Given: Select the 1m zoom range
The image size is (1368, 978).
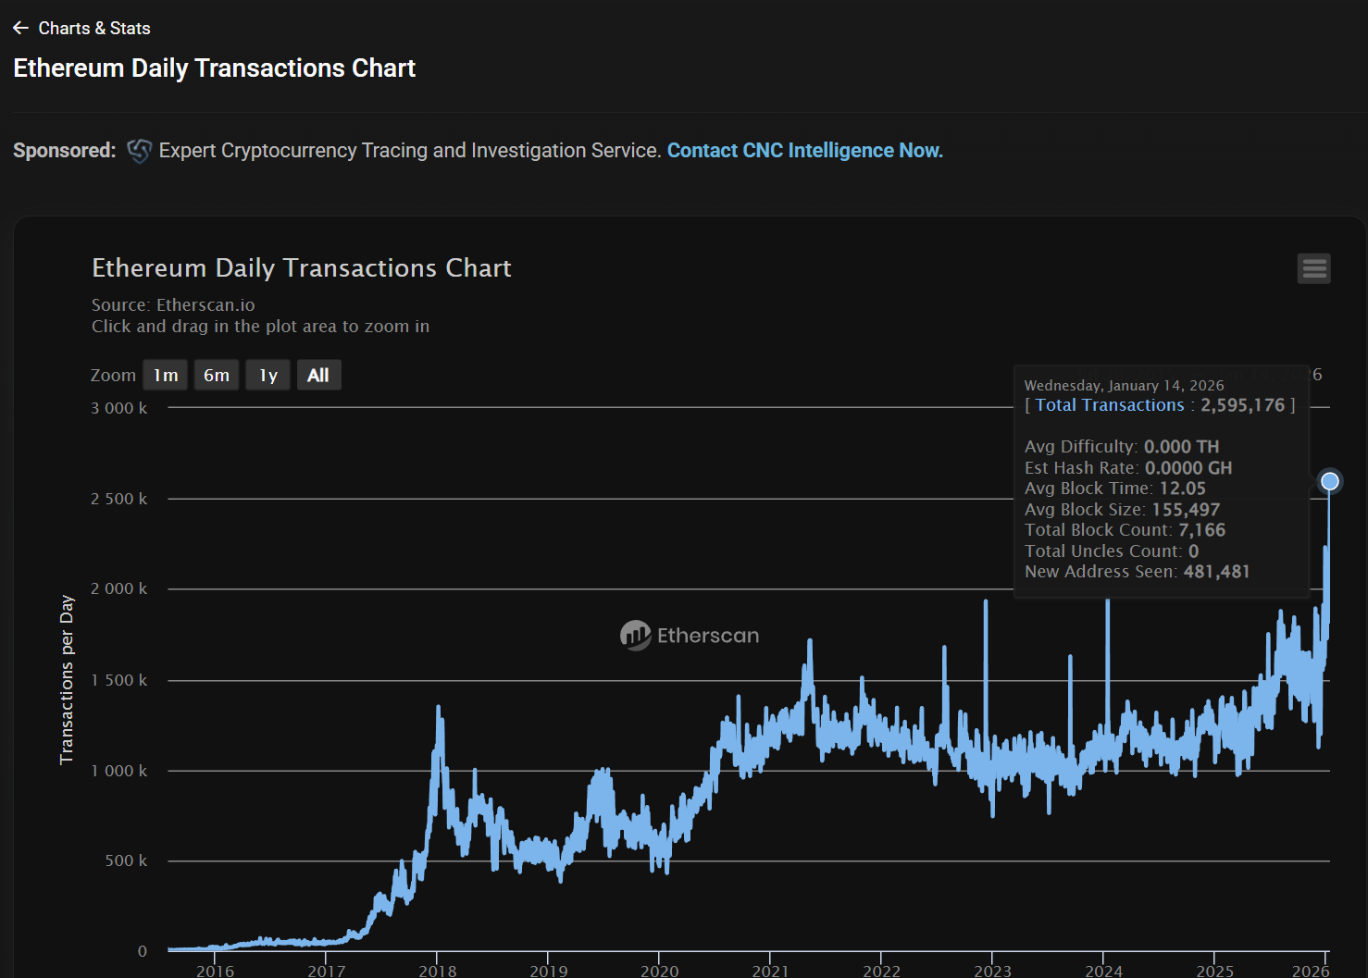Looking at the screenshot, I should point(166,375).
